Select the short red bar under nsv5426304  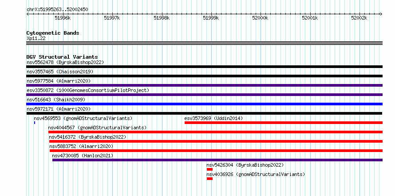point(209,169)
